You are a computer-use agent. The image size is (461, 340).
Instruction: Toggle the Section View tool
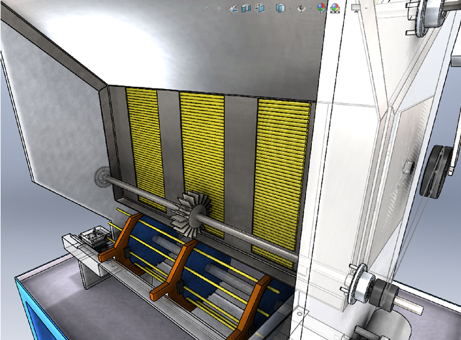pos(246,8)
